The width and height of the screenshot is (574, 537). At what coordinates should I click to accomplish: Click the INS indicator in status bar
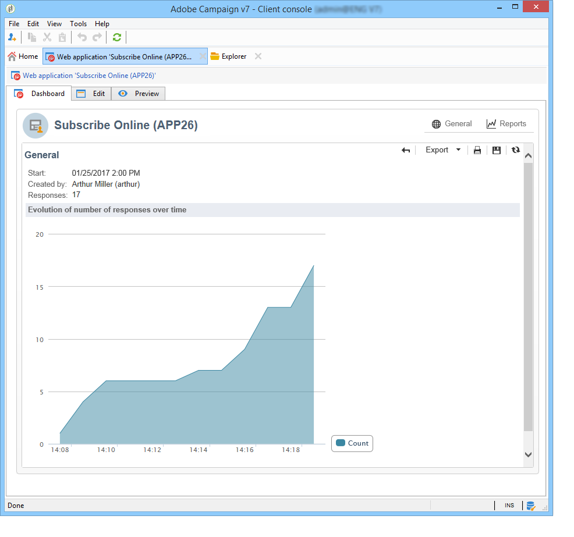tap(509, 506)
